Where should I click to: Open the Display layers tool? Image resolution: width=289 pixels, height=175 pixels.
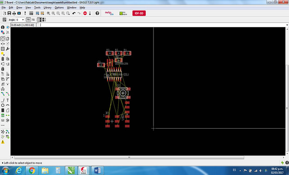coord(3,32)
